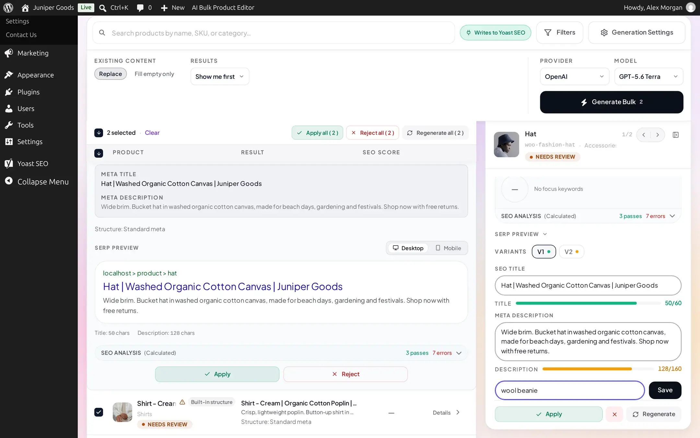700x438 pixels.
Task: Click the New plus item
Action: tap(173, 7)
